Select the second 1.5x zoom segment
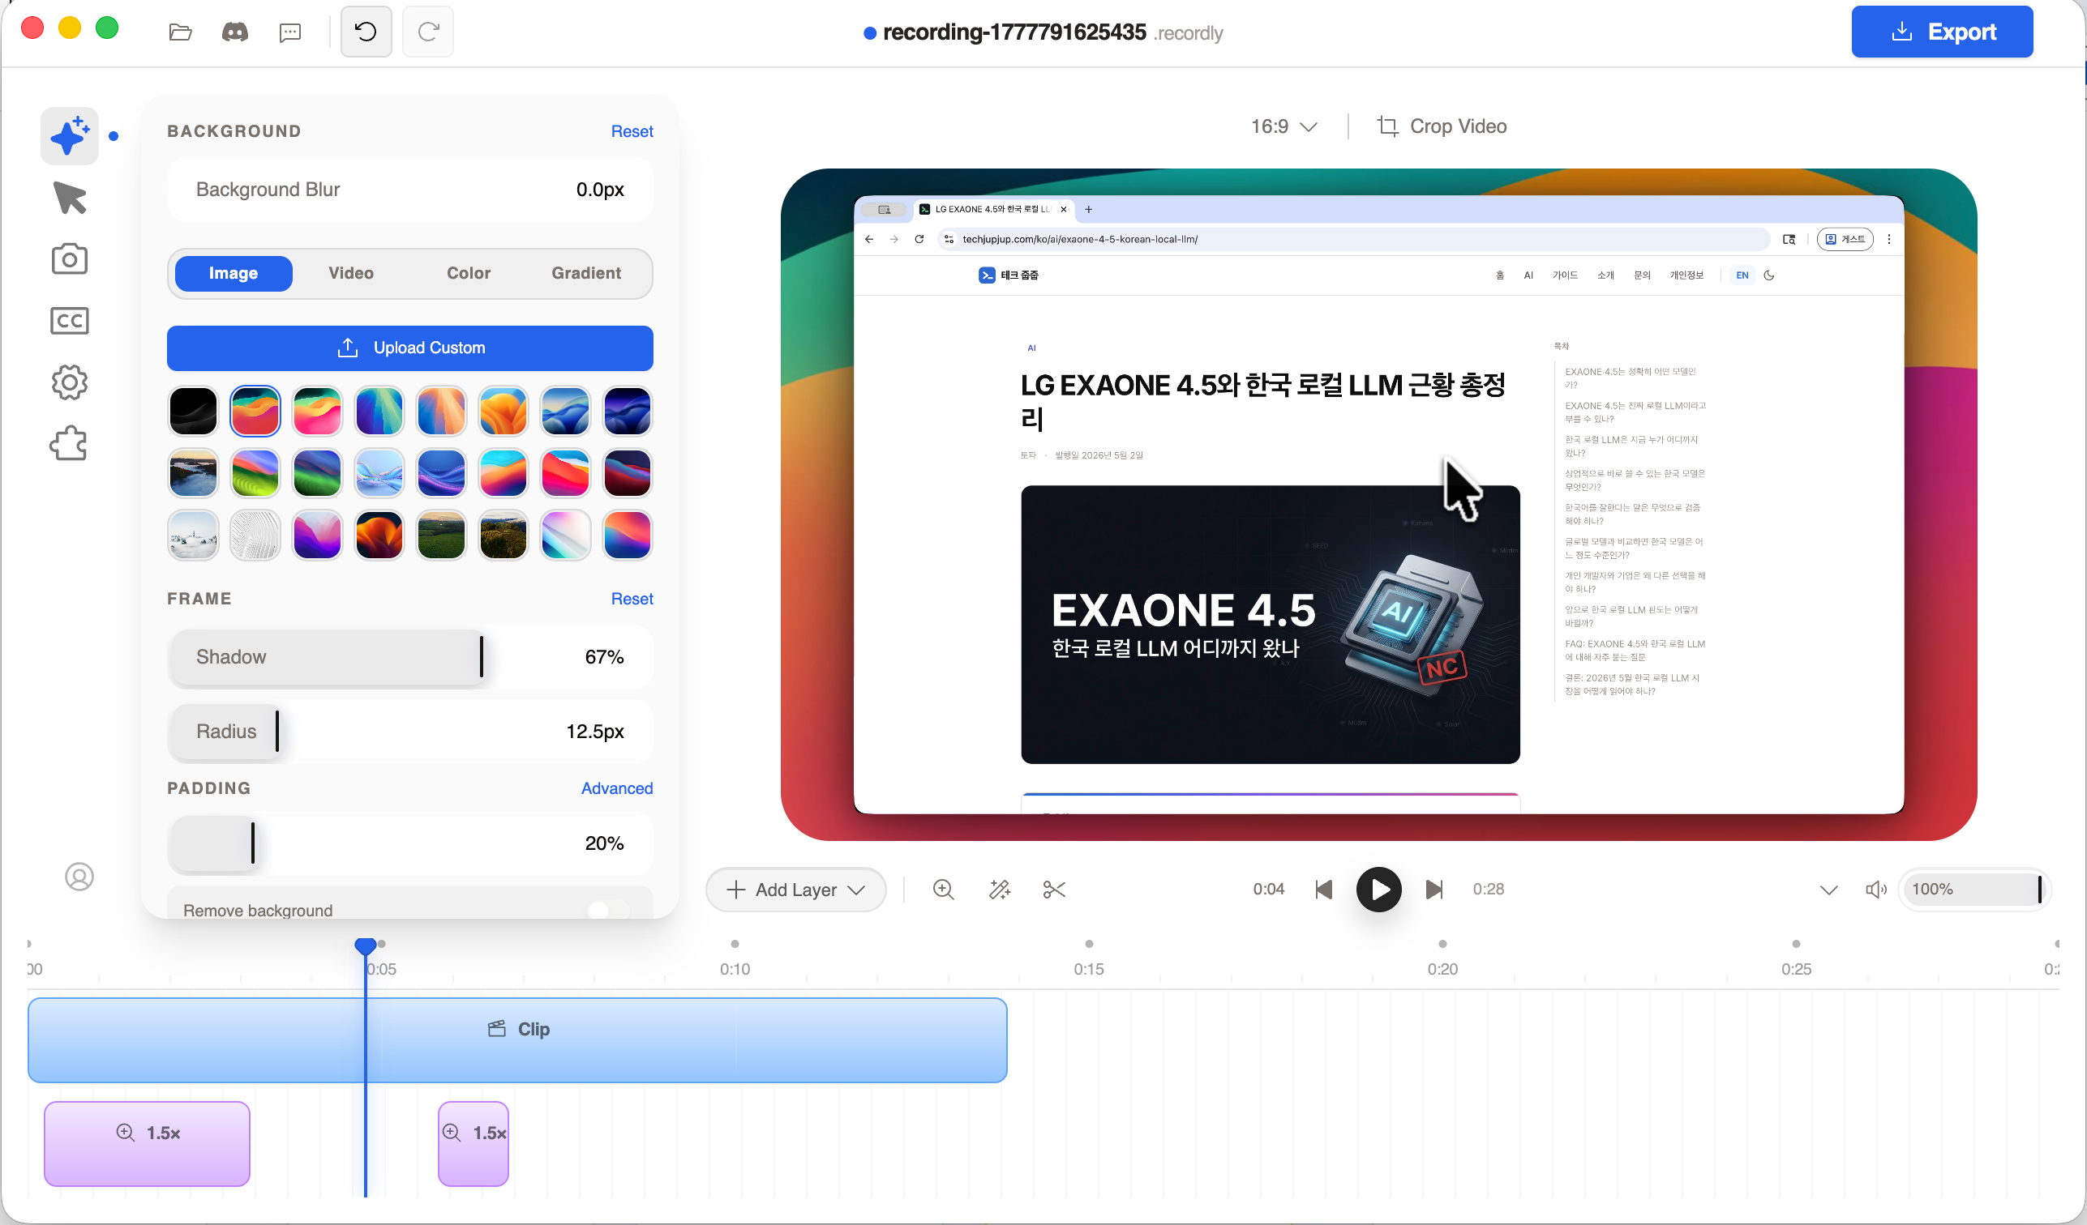The image size is (2087, 1225). pos(474,1144)
